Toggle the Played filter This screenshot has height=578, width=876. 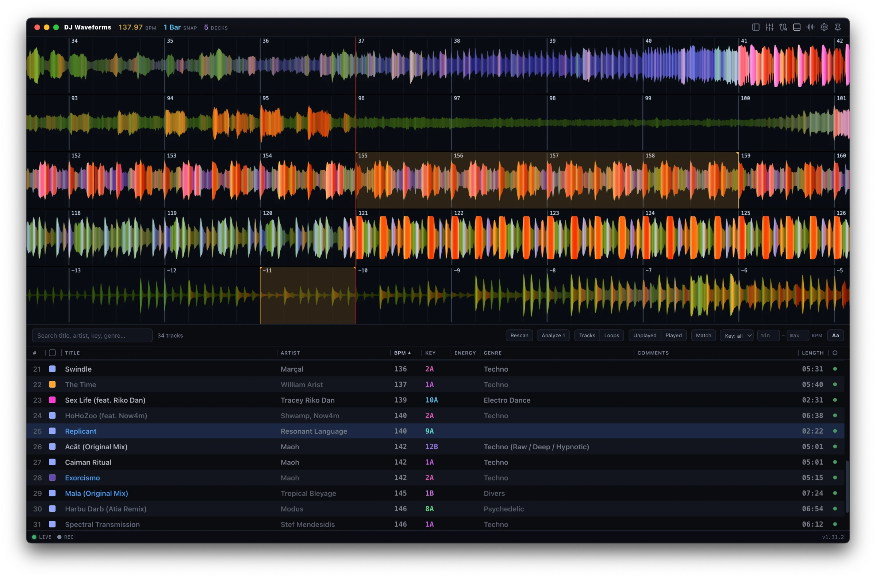tap(673, 335)
